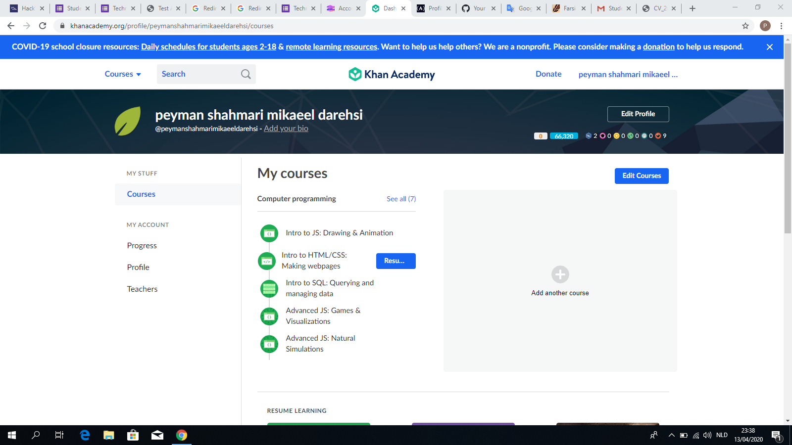The width and height of the screenshot is (792, 445).
Task: Click the browser address bar URL
Action: pos(172,26)
